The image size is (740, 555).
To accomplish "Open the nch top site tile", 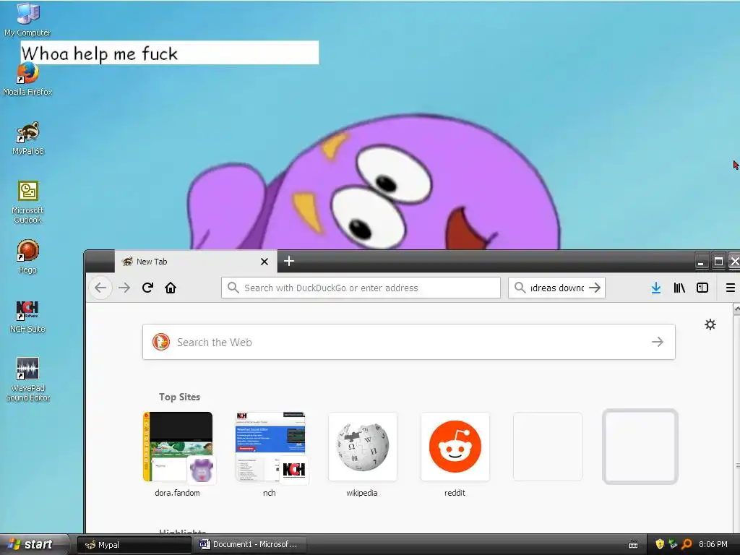I will (270, 447).
